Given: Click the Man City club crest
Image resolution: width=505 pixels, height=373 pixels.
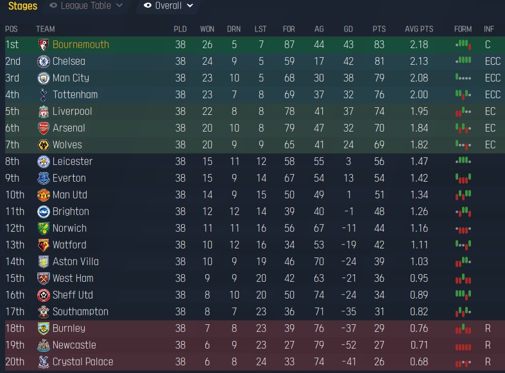Looking at the screenshot, I should 44,78.
